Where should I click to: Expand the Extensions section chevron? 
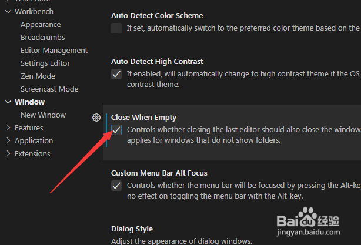click(8, 154)
